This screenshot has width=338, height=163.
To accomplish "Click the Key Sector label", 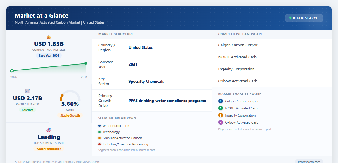I will (104, 81).
